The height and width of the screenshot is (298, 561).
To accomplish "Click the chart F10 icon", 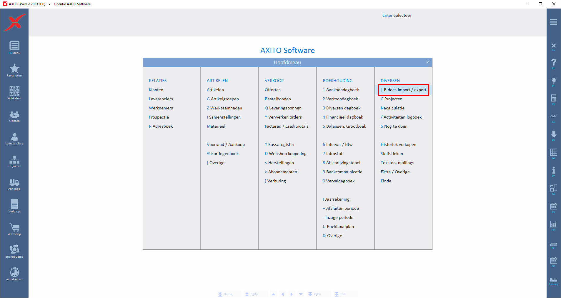I will 554,226.
